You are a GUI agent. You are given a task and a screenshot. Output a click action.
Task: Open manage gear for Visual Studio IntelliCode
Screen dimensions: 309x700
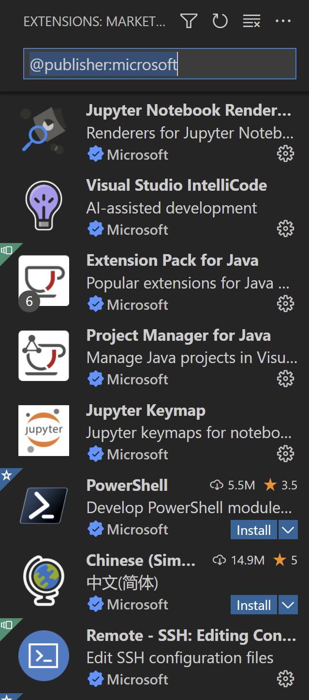(x=285, y=229)
